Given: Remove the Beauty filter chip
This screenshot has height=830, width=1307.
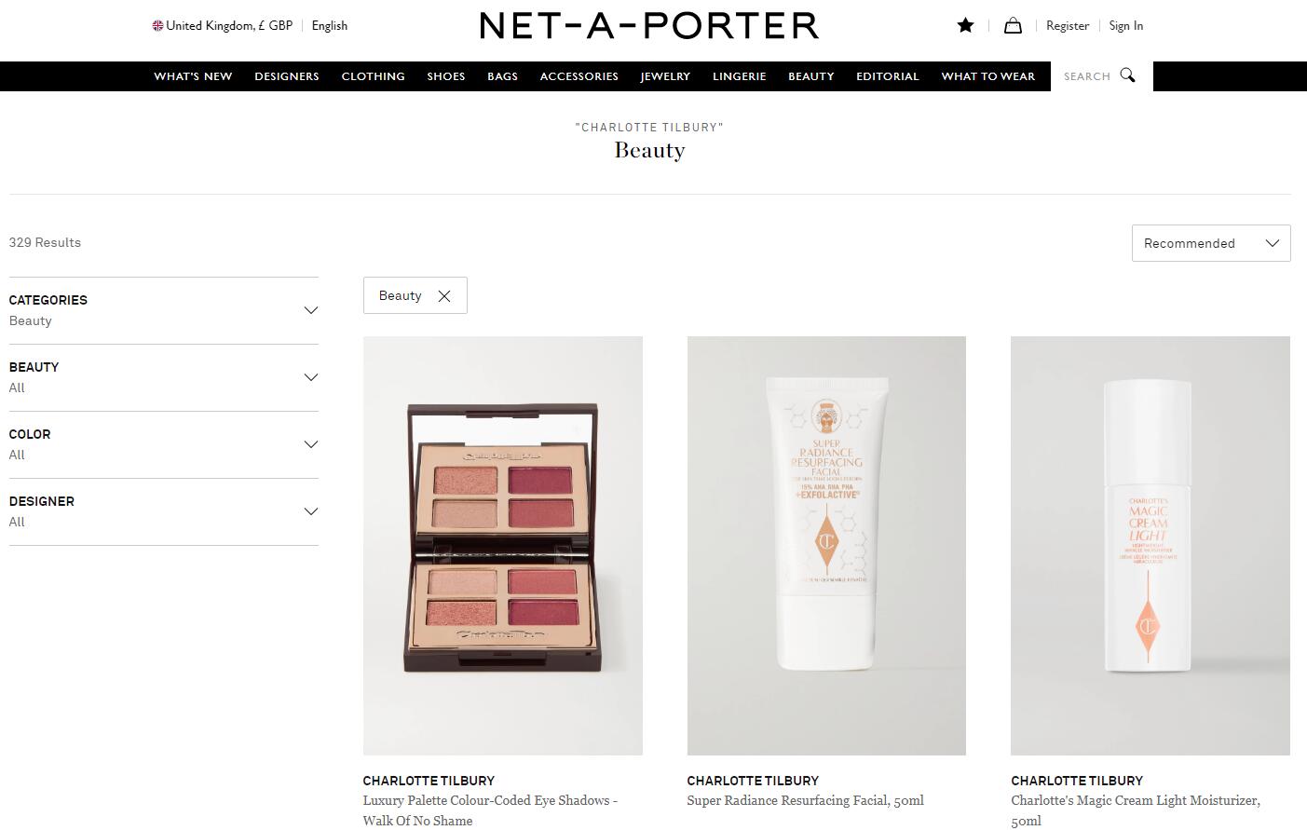Looking at the screenshot, I should pos(444,296).
